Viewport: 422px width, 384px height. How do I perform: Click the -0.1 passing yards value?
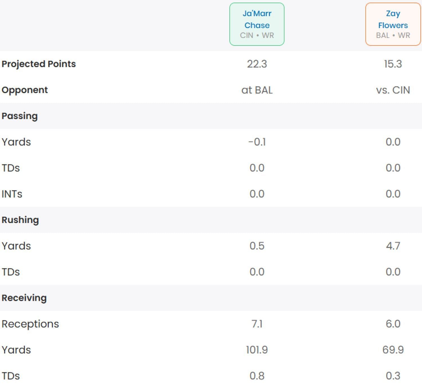click(257, 142)
